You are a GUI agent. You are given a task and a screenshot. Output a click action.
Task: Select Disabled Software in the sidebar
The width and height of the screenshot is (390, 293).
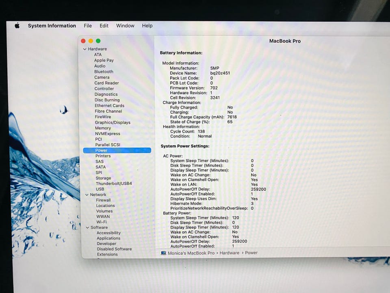click(114, 249)
